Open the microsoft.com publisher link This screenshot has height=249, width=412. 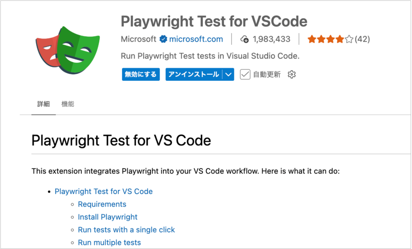pos(196,39)
